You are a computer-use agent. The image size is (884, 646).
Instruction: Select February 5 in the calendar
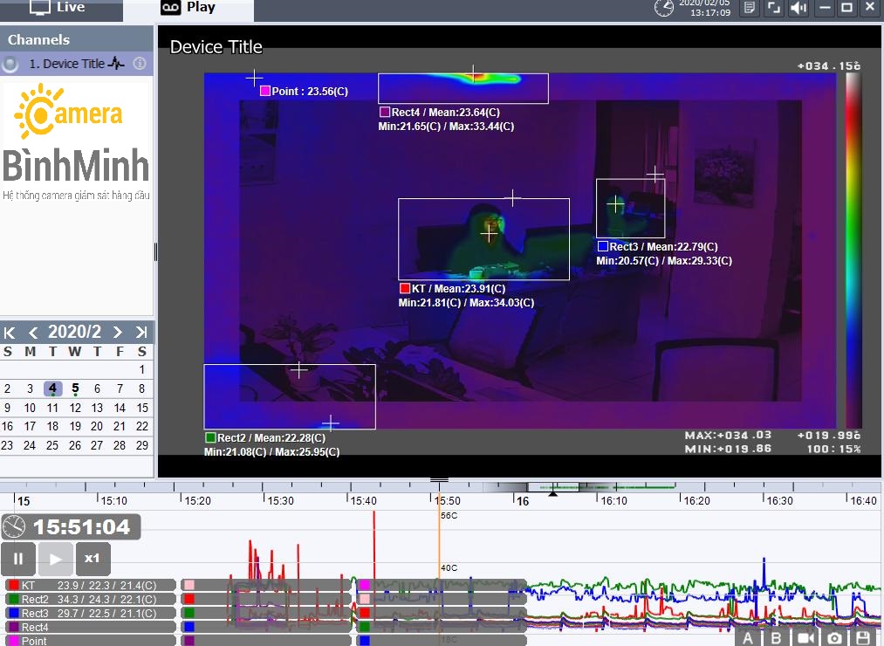[x=75, y=388]
